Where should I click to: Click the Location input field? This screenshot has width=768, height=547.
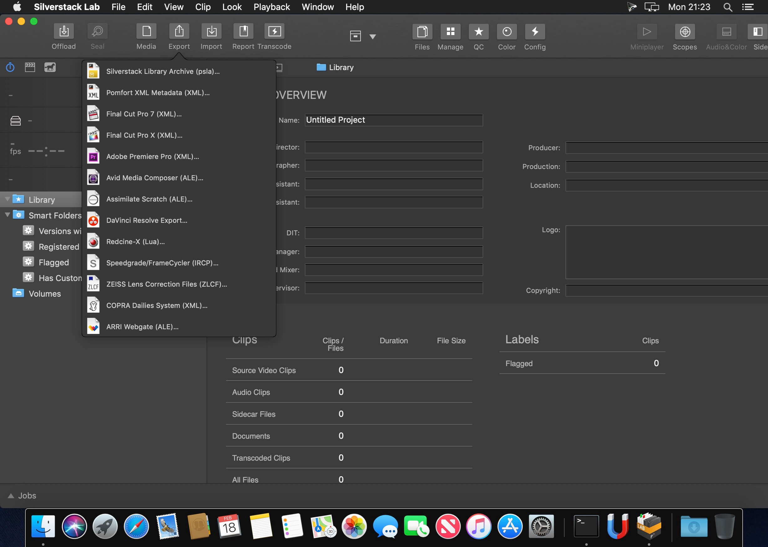[666, 186]
